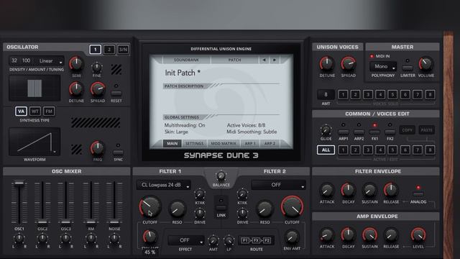Open the filter ROUTE selector
Viewport: 460px width, 259px height.
tap(256, 240)
